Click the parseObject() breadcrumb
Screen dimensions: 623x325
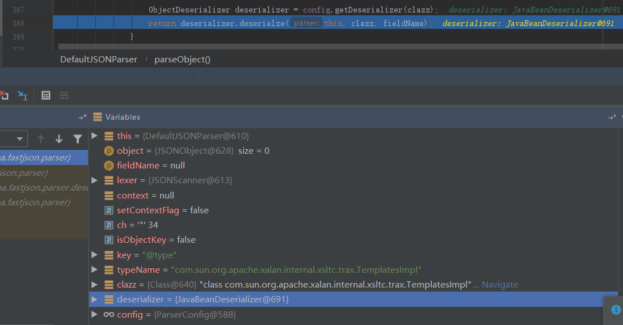click(182, 59)
